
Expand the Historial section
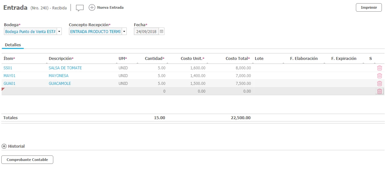[x=4, y=146]
